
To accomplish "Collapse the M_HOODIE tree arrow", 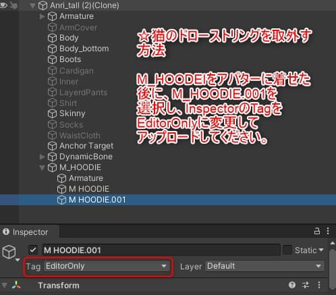I will [x=42, y=167].
